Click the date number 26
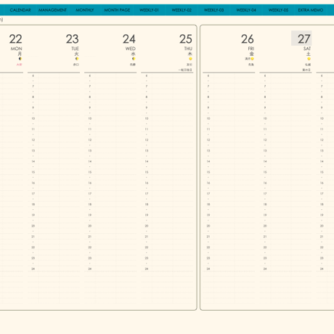 tap(248, 39)
